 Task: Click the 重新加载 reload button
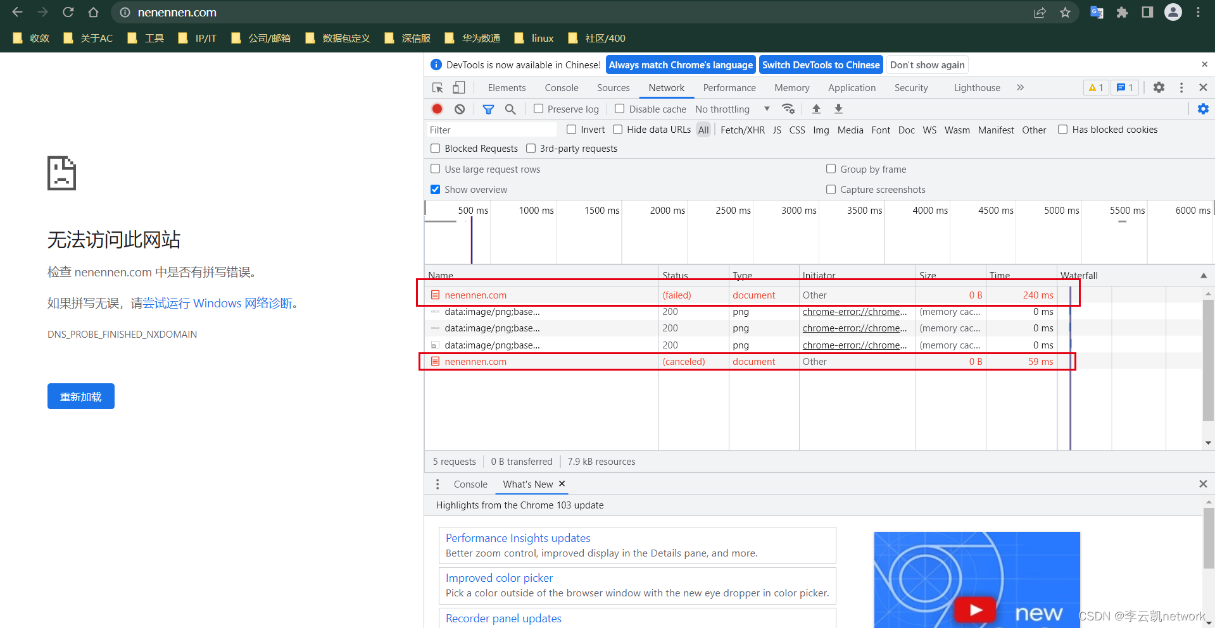(x=80, y=397)
